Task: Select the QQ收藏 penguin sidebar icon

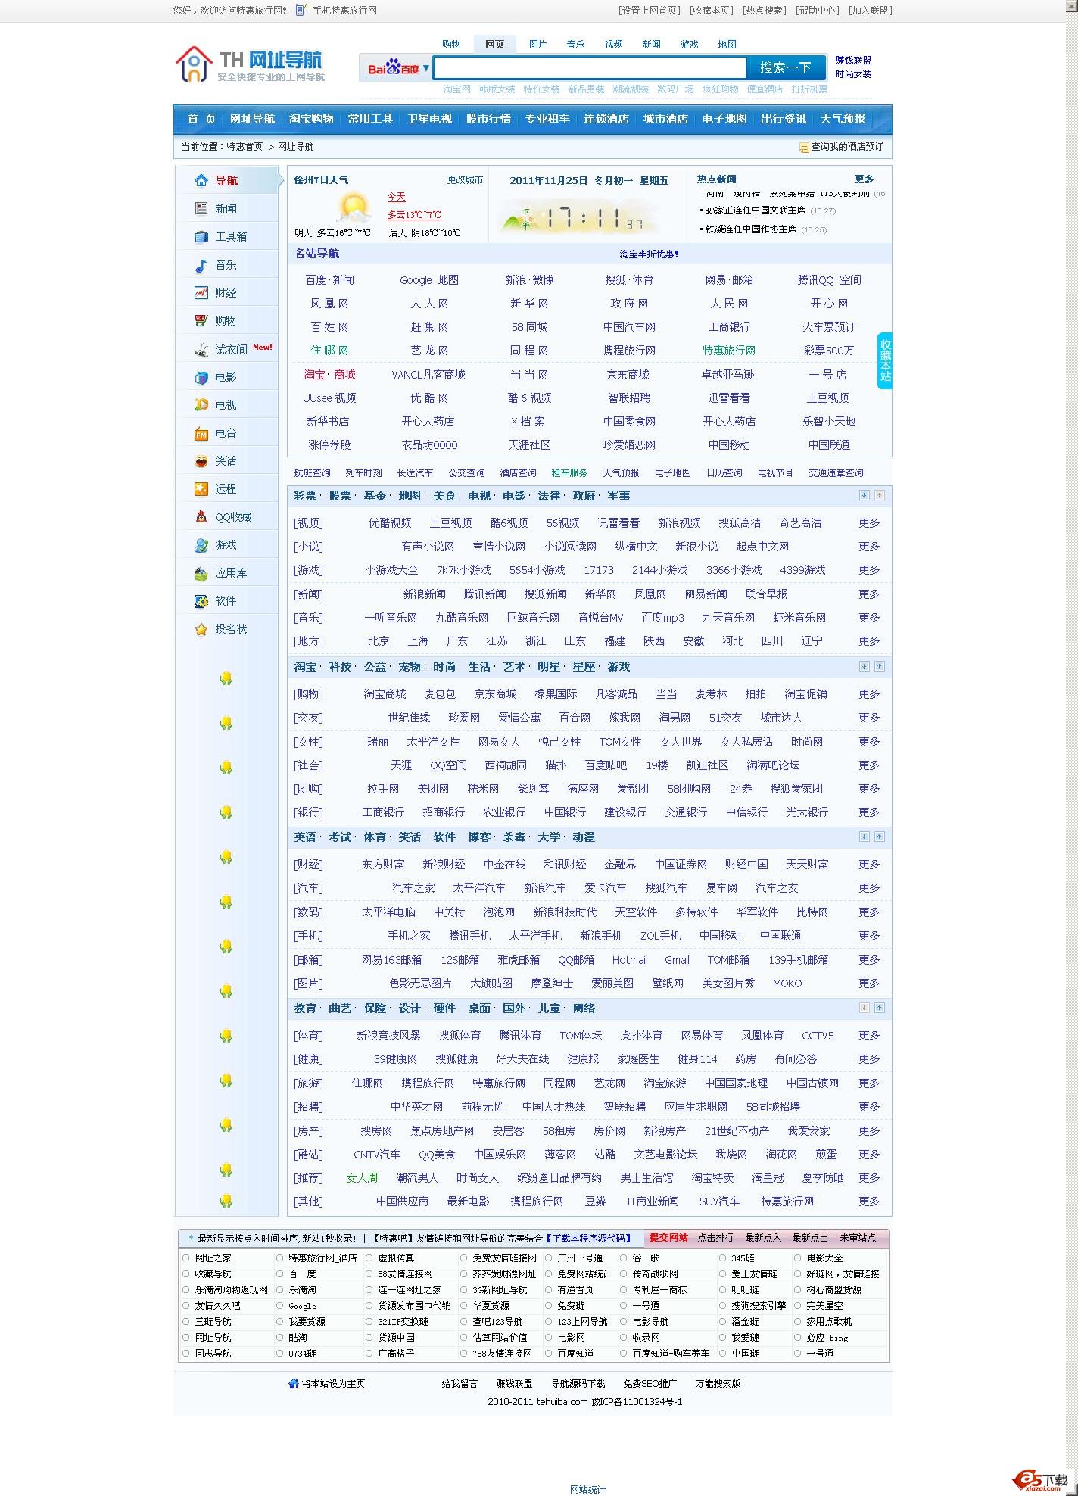Action: 201,516
